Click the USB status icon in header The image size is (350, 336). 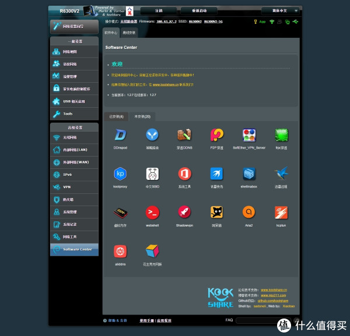pos(296,22)
